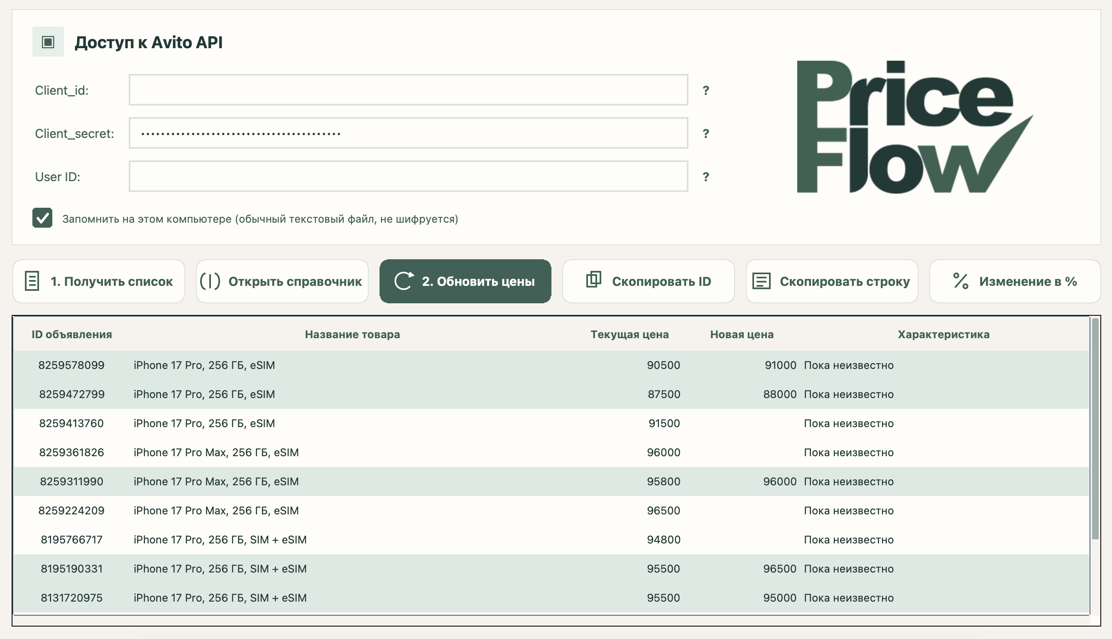
Task: Click the refresh arrow icon on Обновить цены
Action: [404, 281]
